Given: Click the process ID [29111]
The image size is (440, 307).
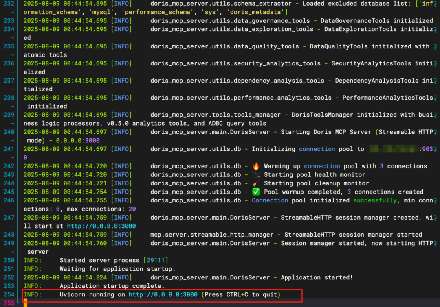Looking at the screenshot, I should point(156,260).
